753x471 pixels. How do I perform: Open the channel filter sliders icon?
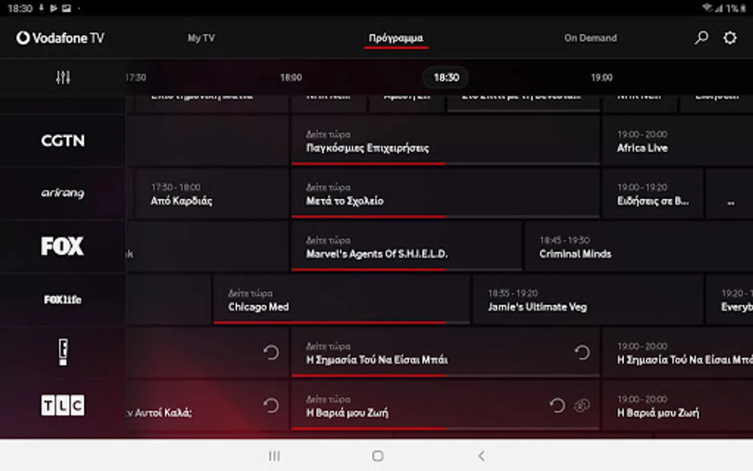[63, 77]
